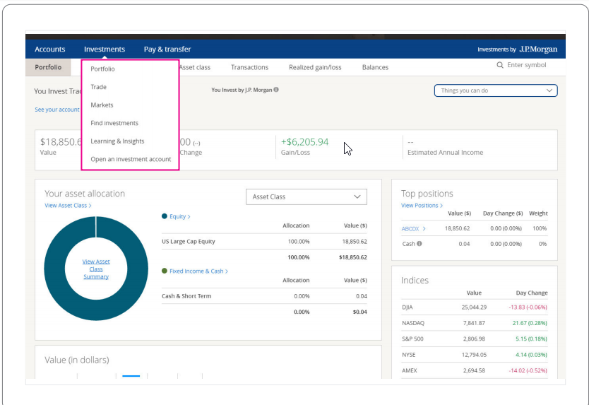Viewport: 589px width, 405px height.
Task: Click the View Positions link
Action: (x=422, y=205)
